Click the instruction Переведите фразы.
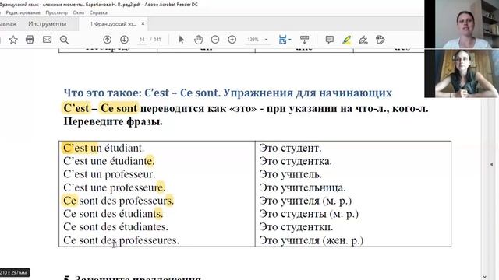The width and height of the screenshot is (499, 280). [113, 121]
